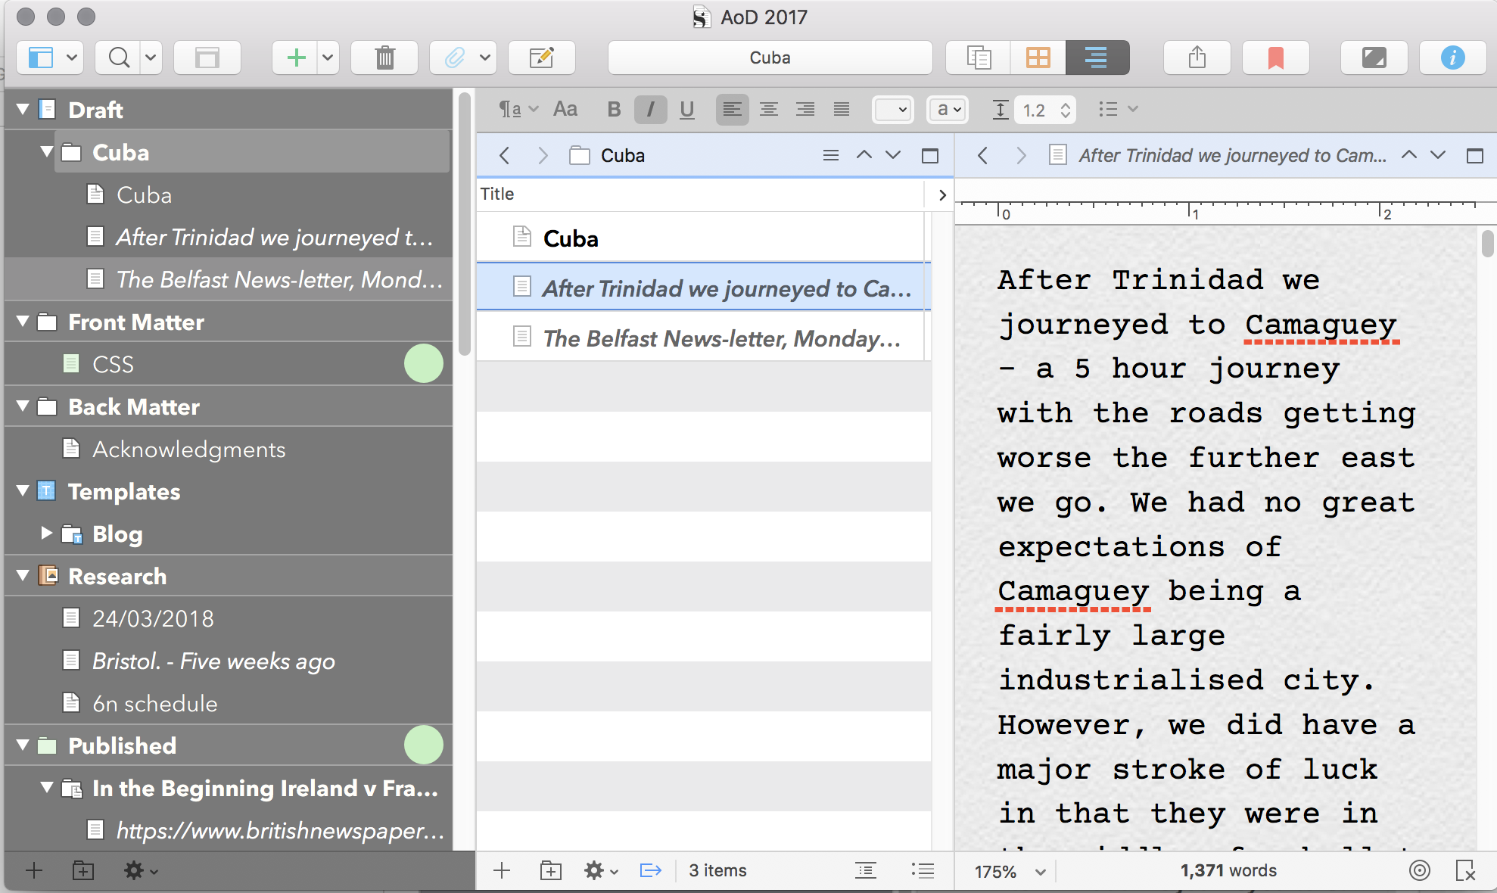Open the project targets circle icon

pyautogui.click(x=1420, y=870)
